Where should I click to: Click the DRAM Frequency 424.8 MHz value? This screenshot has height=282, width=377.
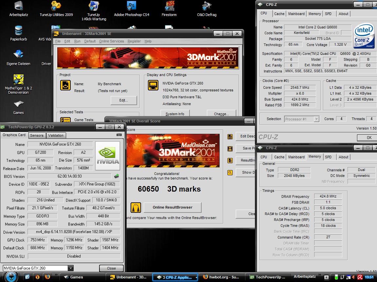pyautogui.click(x=328, y=196)
